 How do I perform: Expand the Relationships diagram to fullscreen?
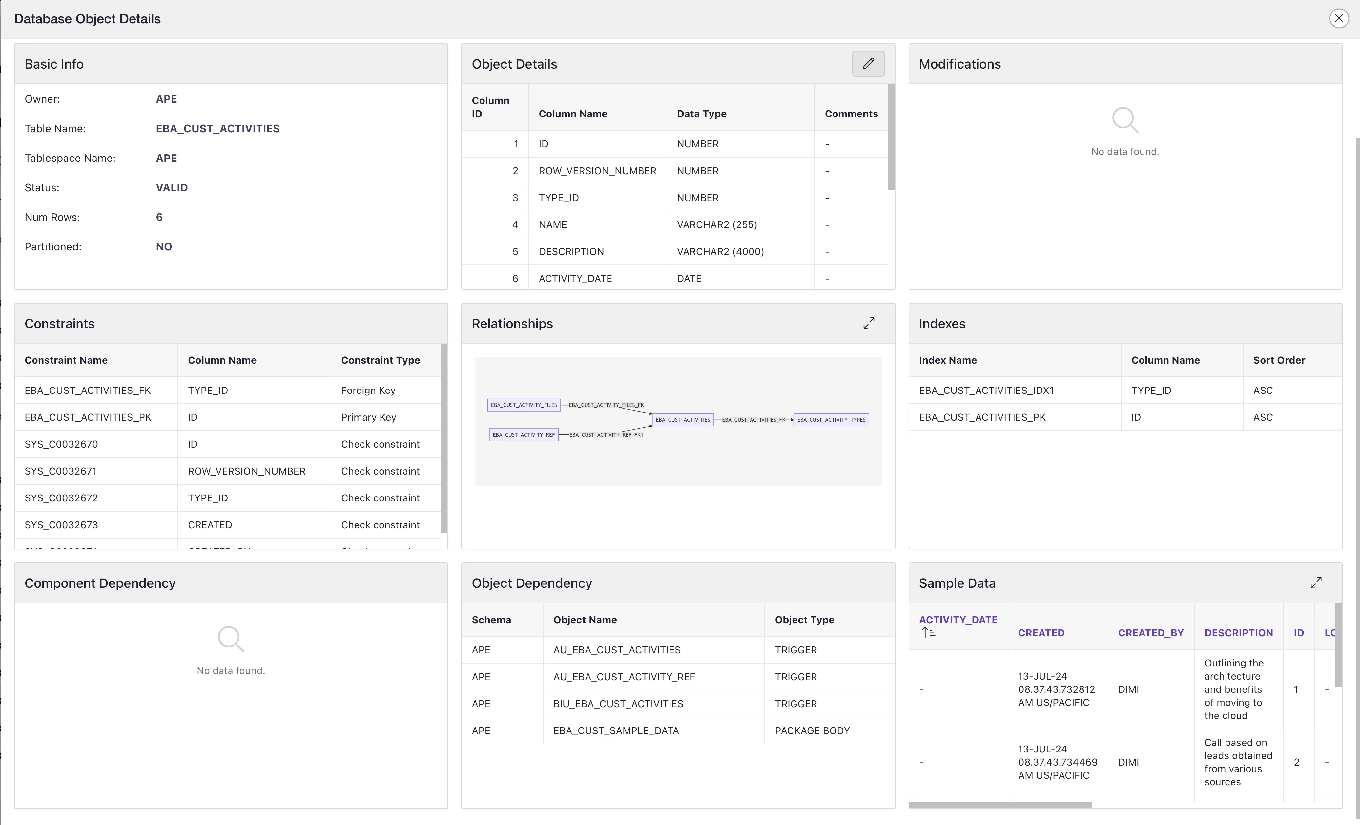868,323
